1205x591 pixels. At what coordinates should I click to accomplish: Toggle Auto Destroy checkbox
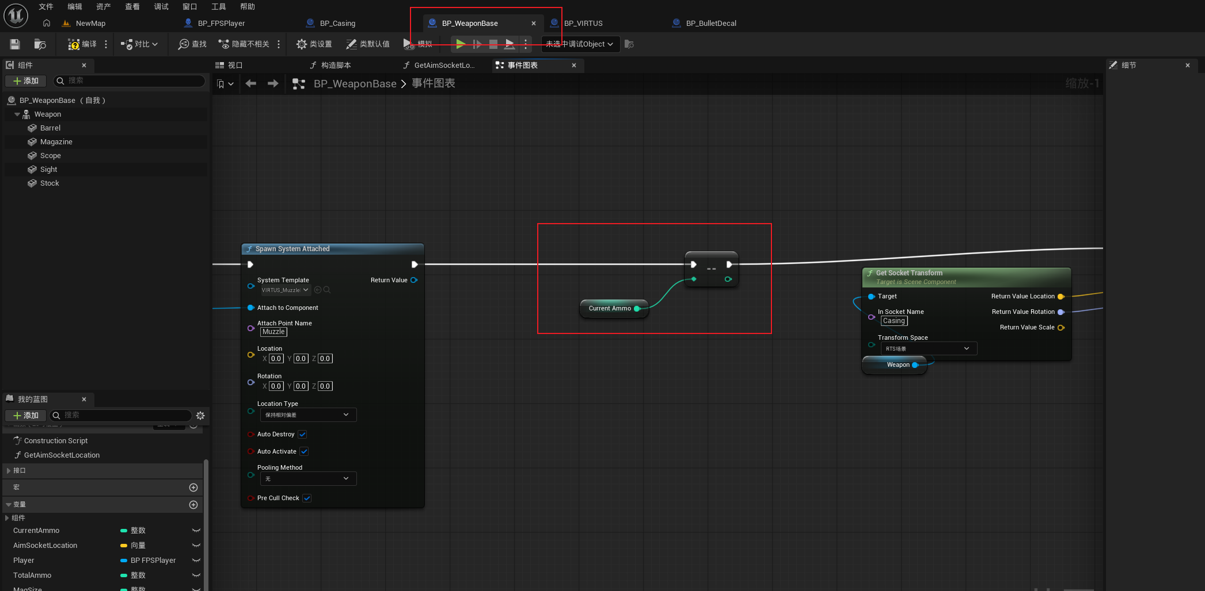tap(303, 435)
